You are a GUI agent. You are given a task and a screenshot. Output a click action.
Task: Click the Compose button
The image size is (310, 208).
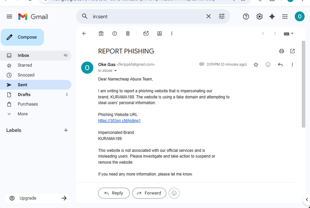pyautogui.click(x=22, y=37)
